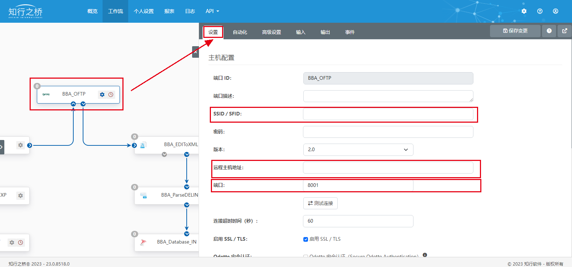Screen dimensions: 572x267
Task: Click the Odette security info icon
Action: (425, 255)
